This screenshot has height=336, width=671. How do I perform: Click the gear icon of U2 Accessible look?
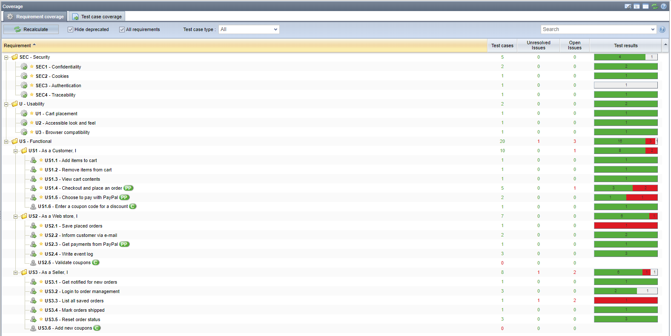click(24, 122)
